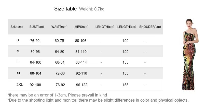Click the "Weight: 0.7kg" label

pos(92,9)
